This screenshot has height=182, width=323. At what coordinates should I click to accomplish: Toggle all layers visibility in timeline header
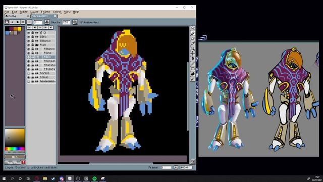click(x=29, y=32)
